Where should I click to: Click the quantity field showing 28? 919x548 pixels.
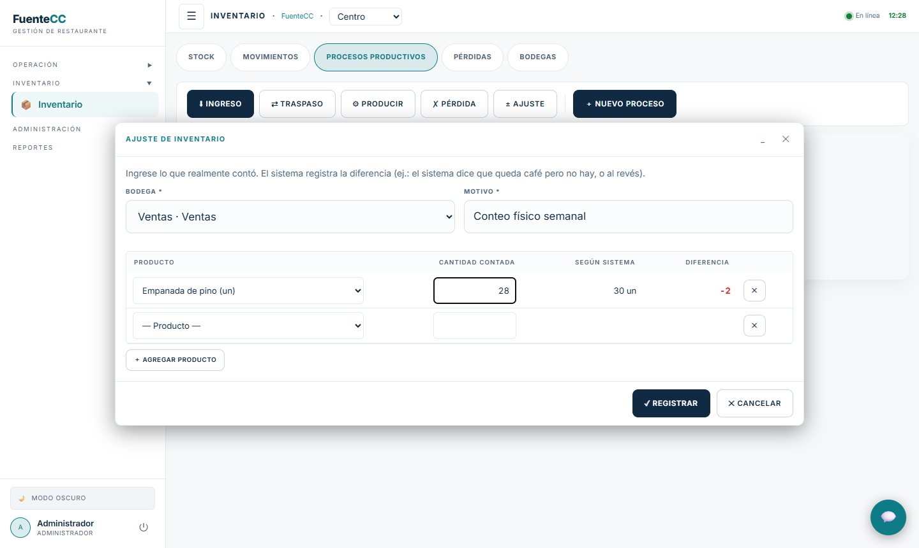[x=475, y=291]
